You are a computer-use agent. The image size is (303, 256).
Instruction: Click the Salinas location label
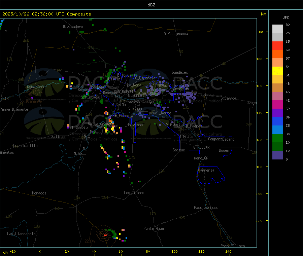58,137
